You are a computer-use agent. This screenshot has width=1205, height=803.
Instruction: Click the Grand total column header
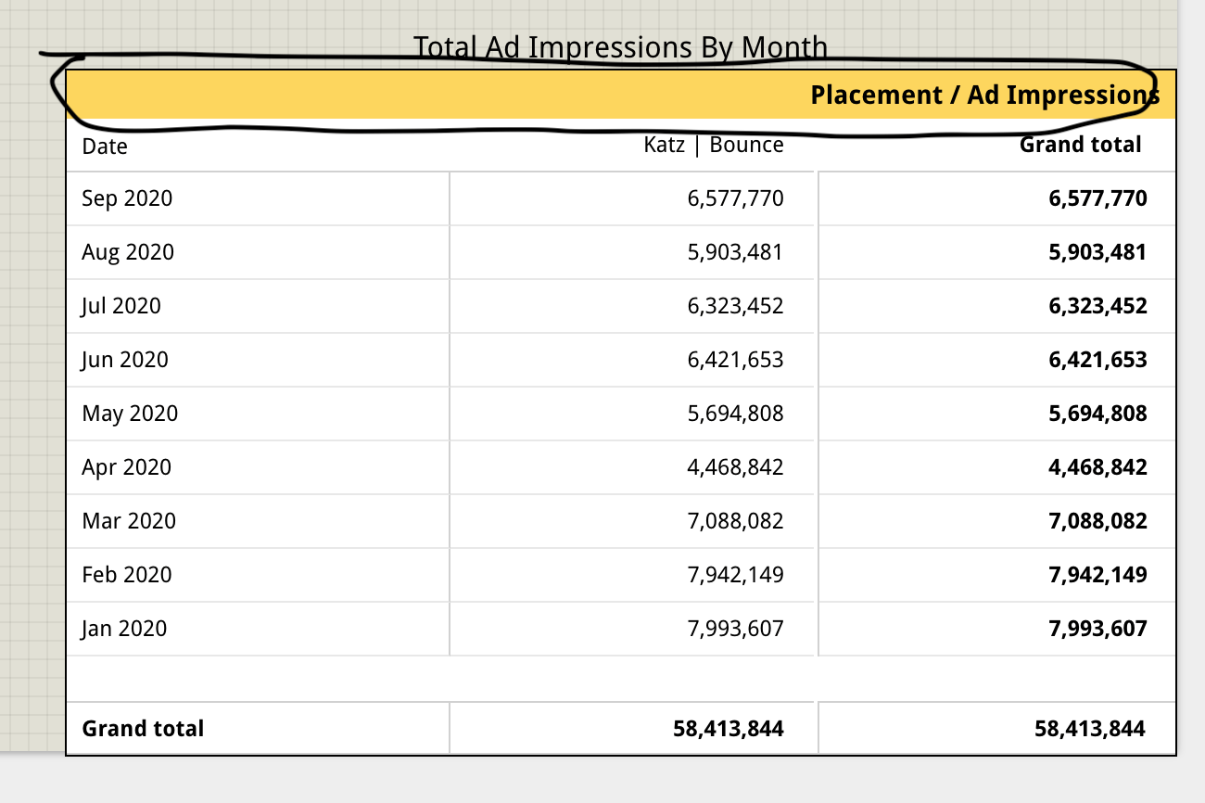[x=1081, y=145]
